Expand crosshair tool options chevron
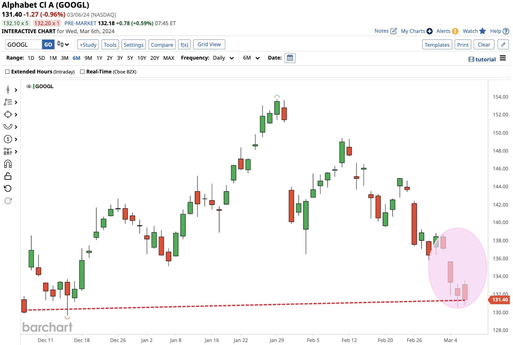513x345 pixels. (x=16, y=90)
